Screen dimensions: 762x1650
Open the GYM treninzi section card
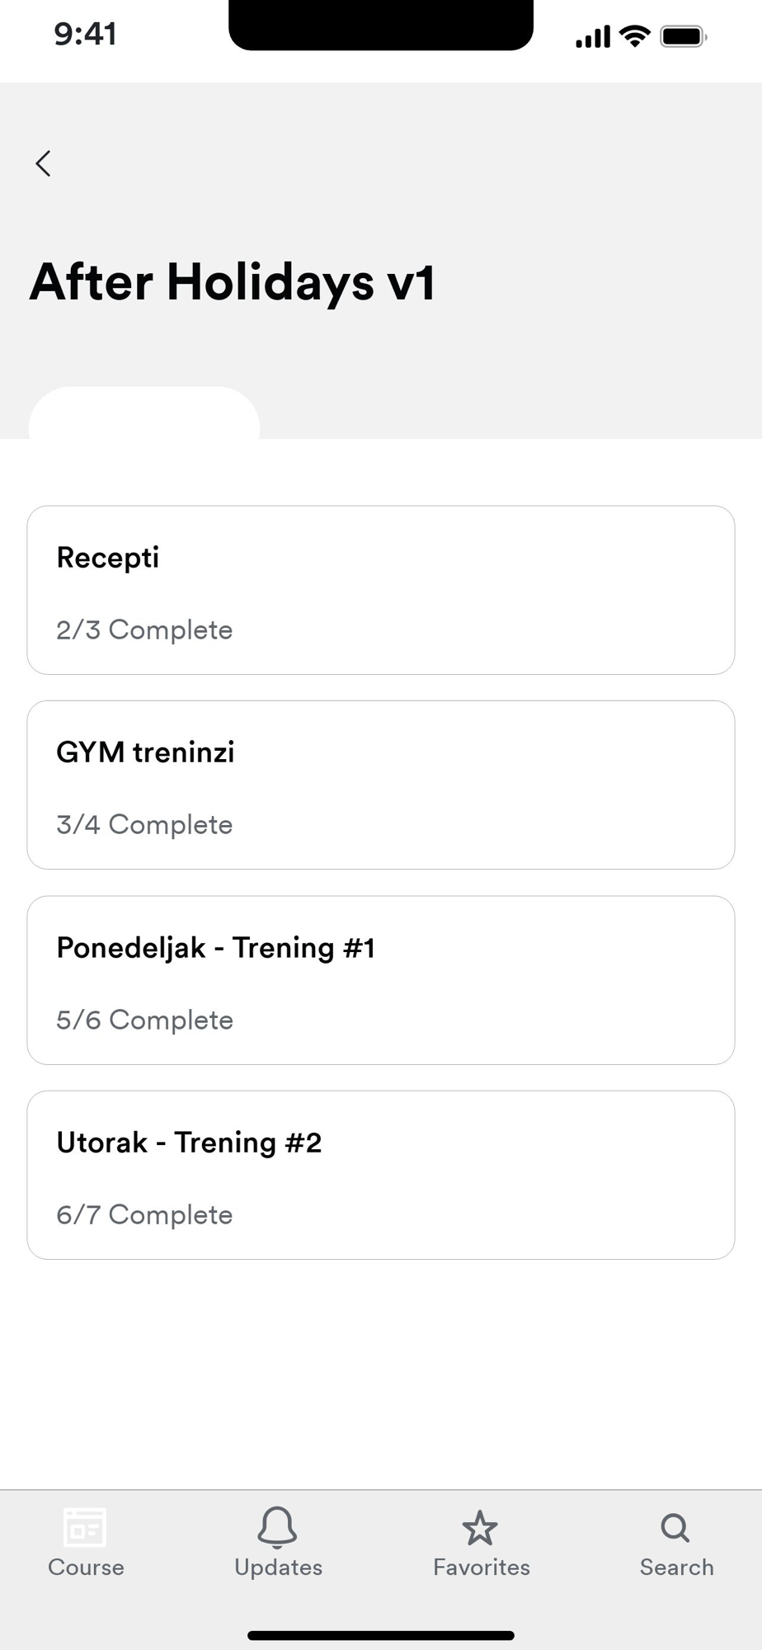(x=381, y=785)
